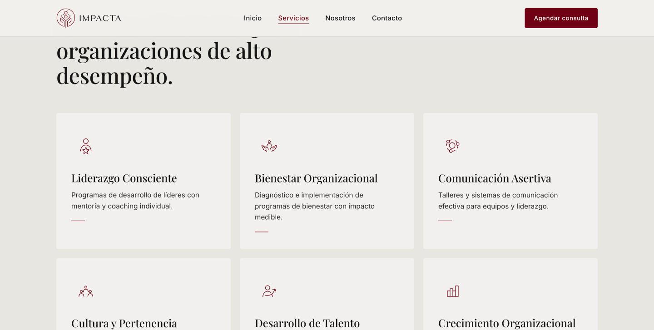Click the Crecimiento Organizacional bar chart icon
The image size is (654, 330).
pos(453,291)
